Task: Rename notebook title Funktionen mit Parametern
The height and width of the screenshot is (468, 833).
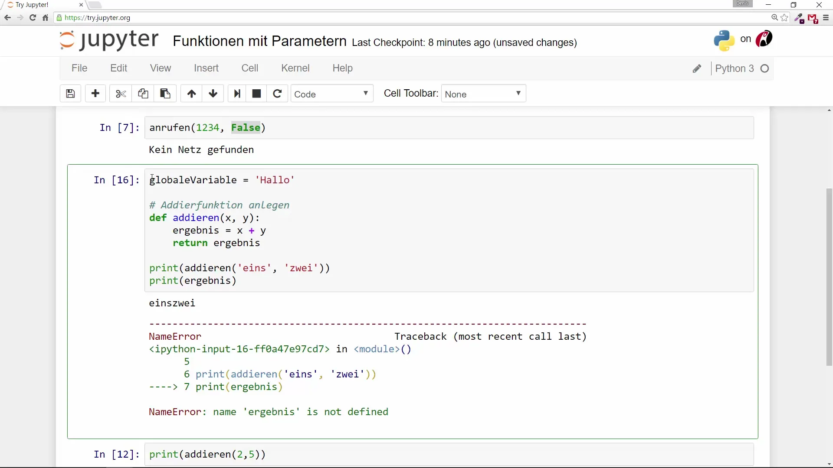Action: click(x=260, y=41)
